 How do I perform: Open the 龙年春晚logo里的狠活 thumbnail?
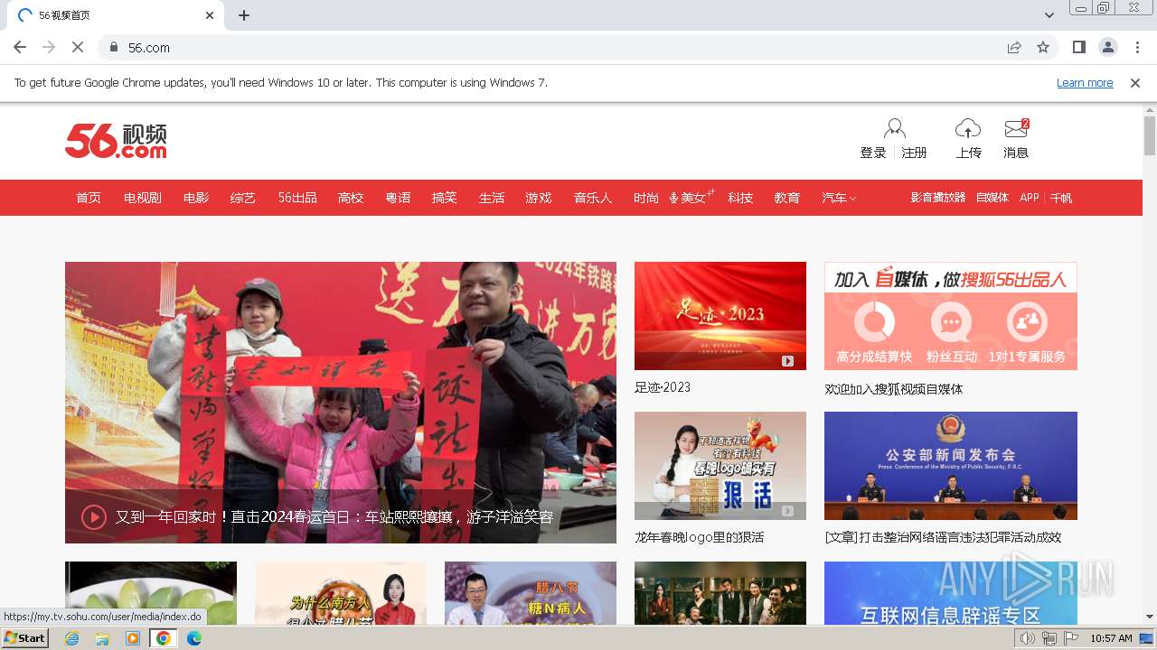(720, 466)
